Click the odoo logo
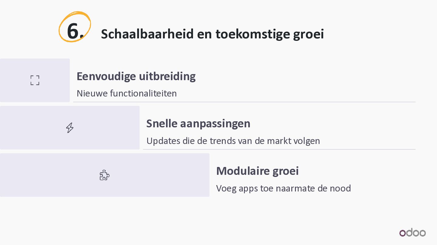437x245 pixels. click(x=412, y=233)
